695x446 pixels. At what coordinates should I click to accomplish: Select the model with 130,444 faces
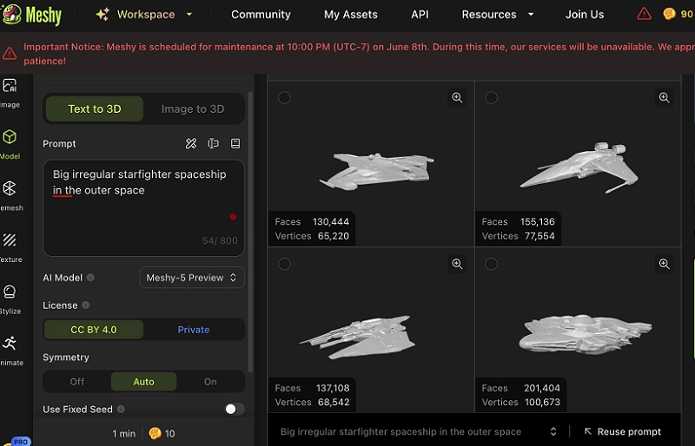[x=284, y=97]
